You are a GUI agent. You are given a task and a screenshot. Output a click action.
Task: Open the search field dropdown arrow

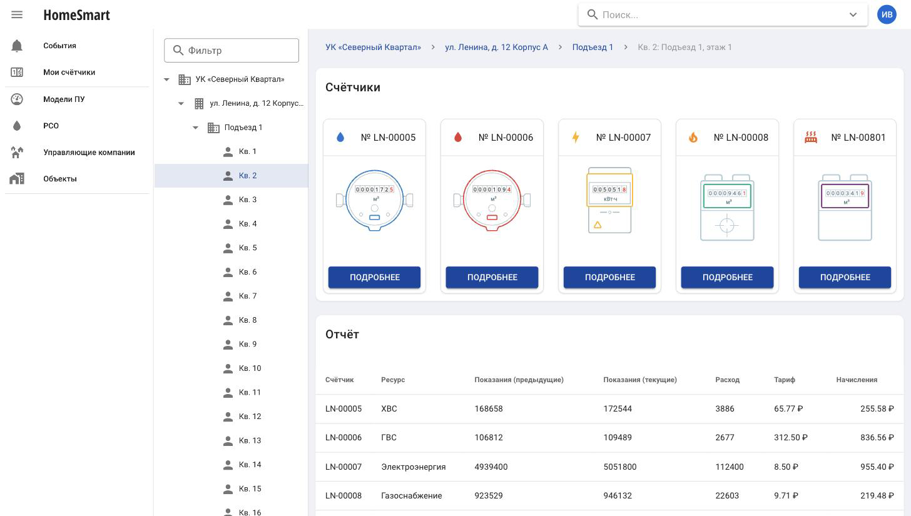853,14
